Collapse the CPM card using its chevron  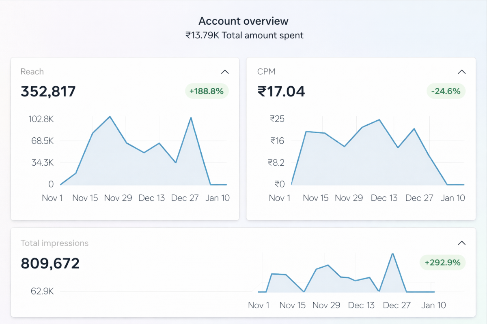461,72
